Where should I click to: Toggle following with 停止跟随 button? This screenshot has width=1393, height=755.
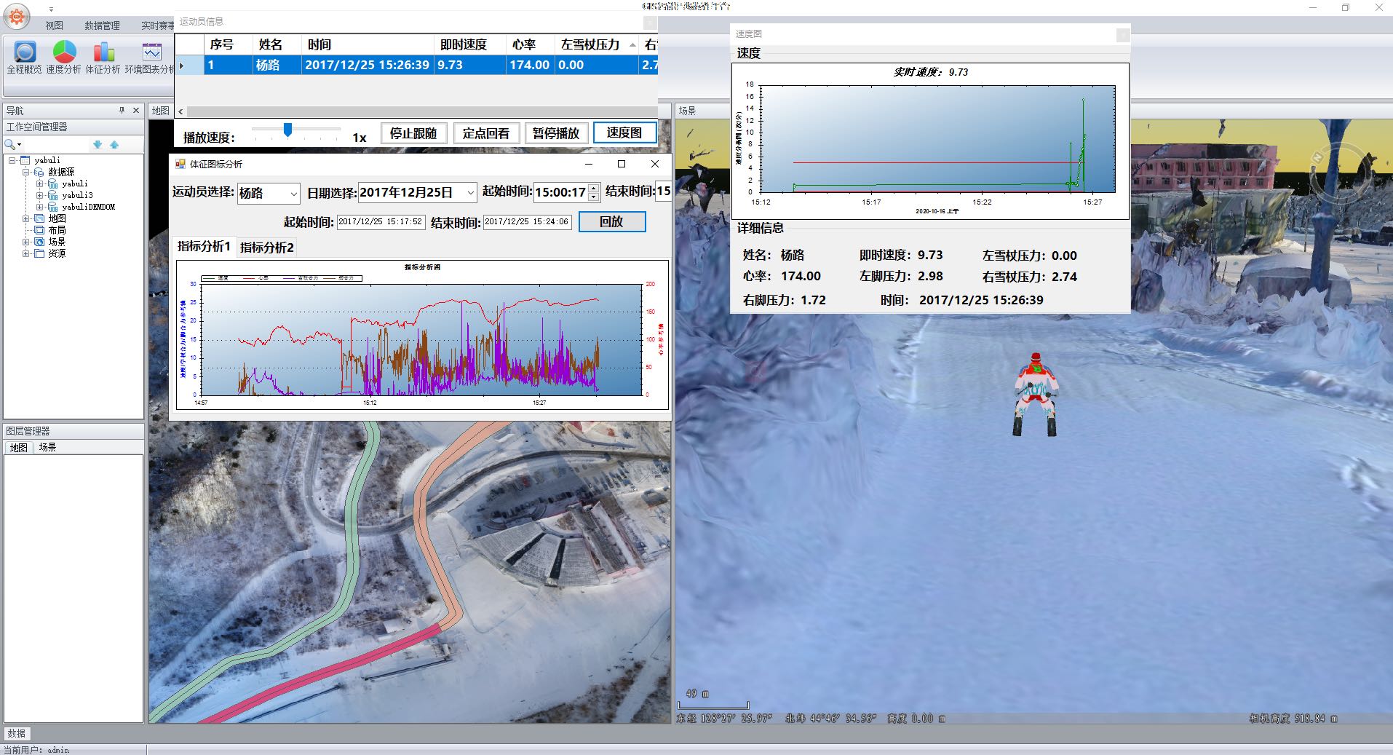413,133
